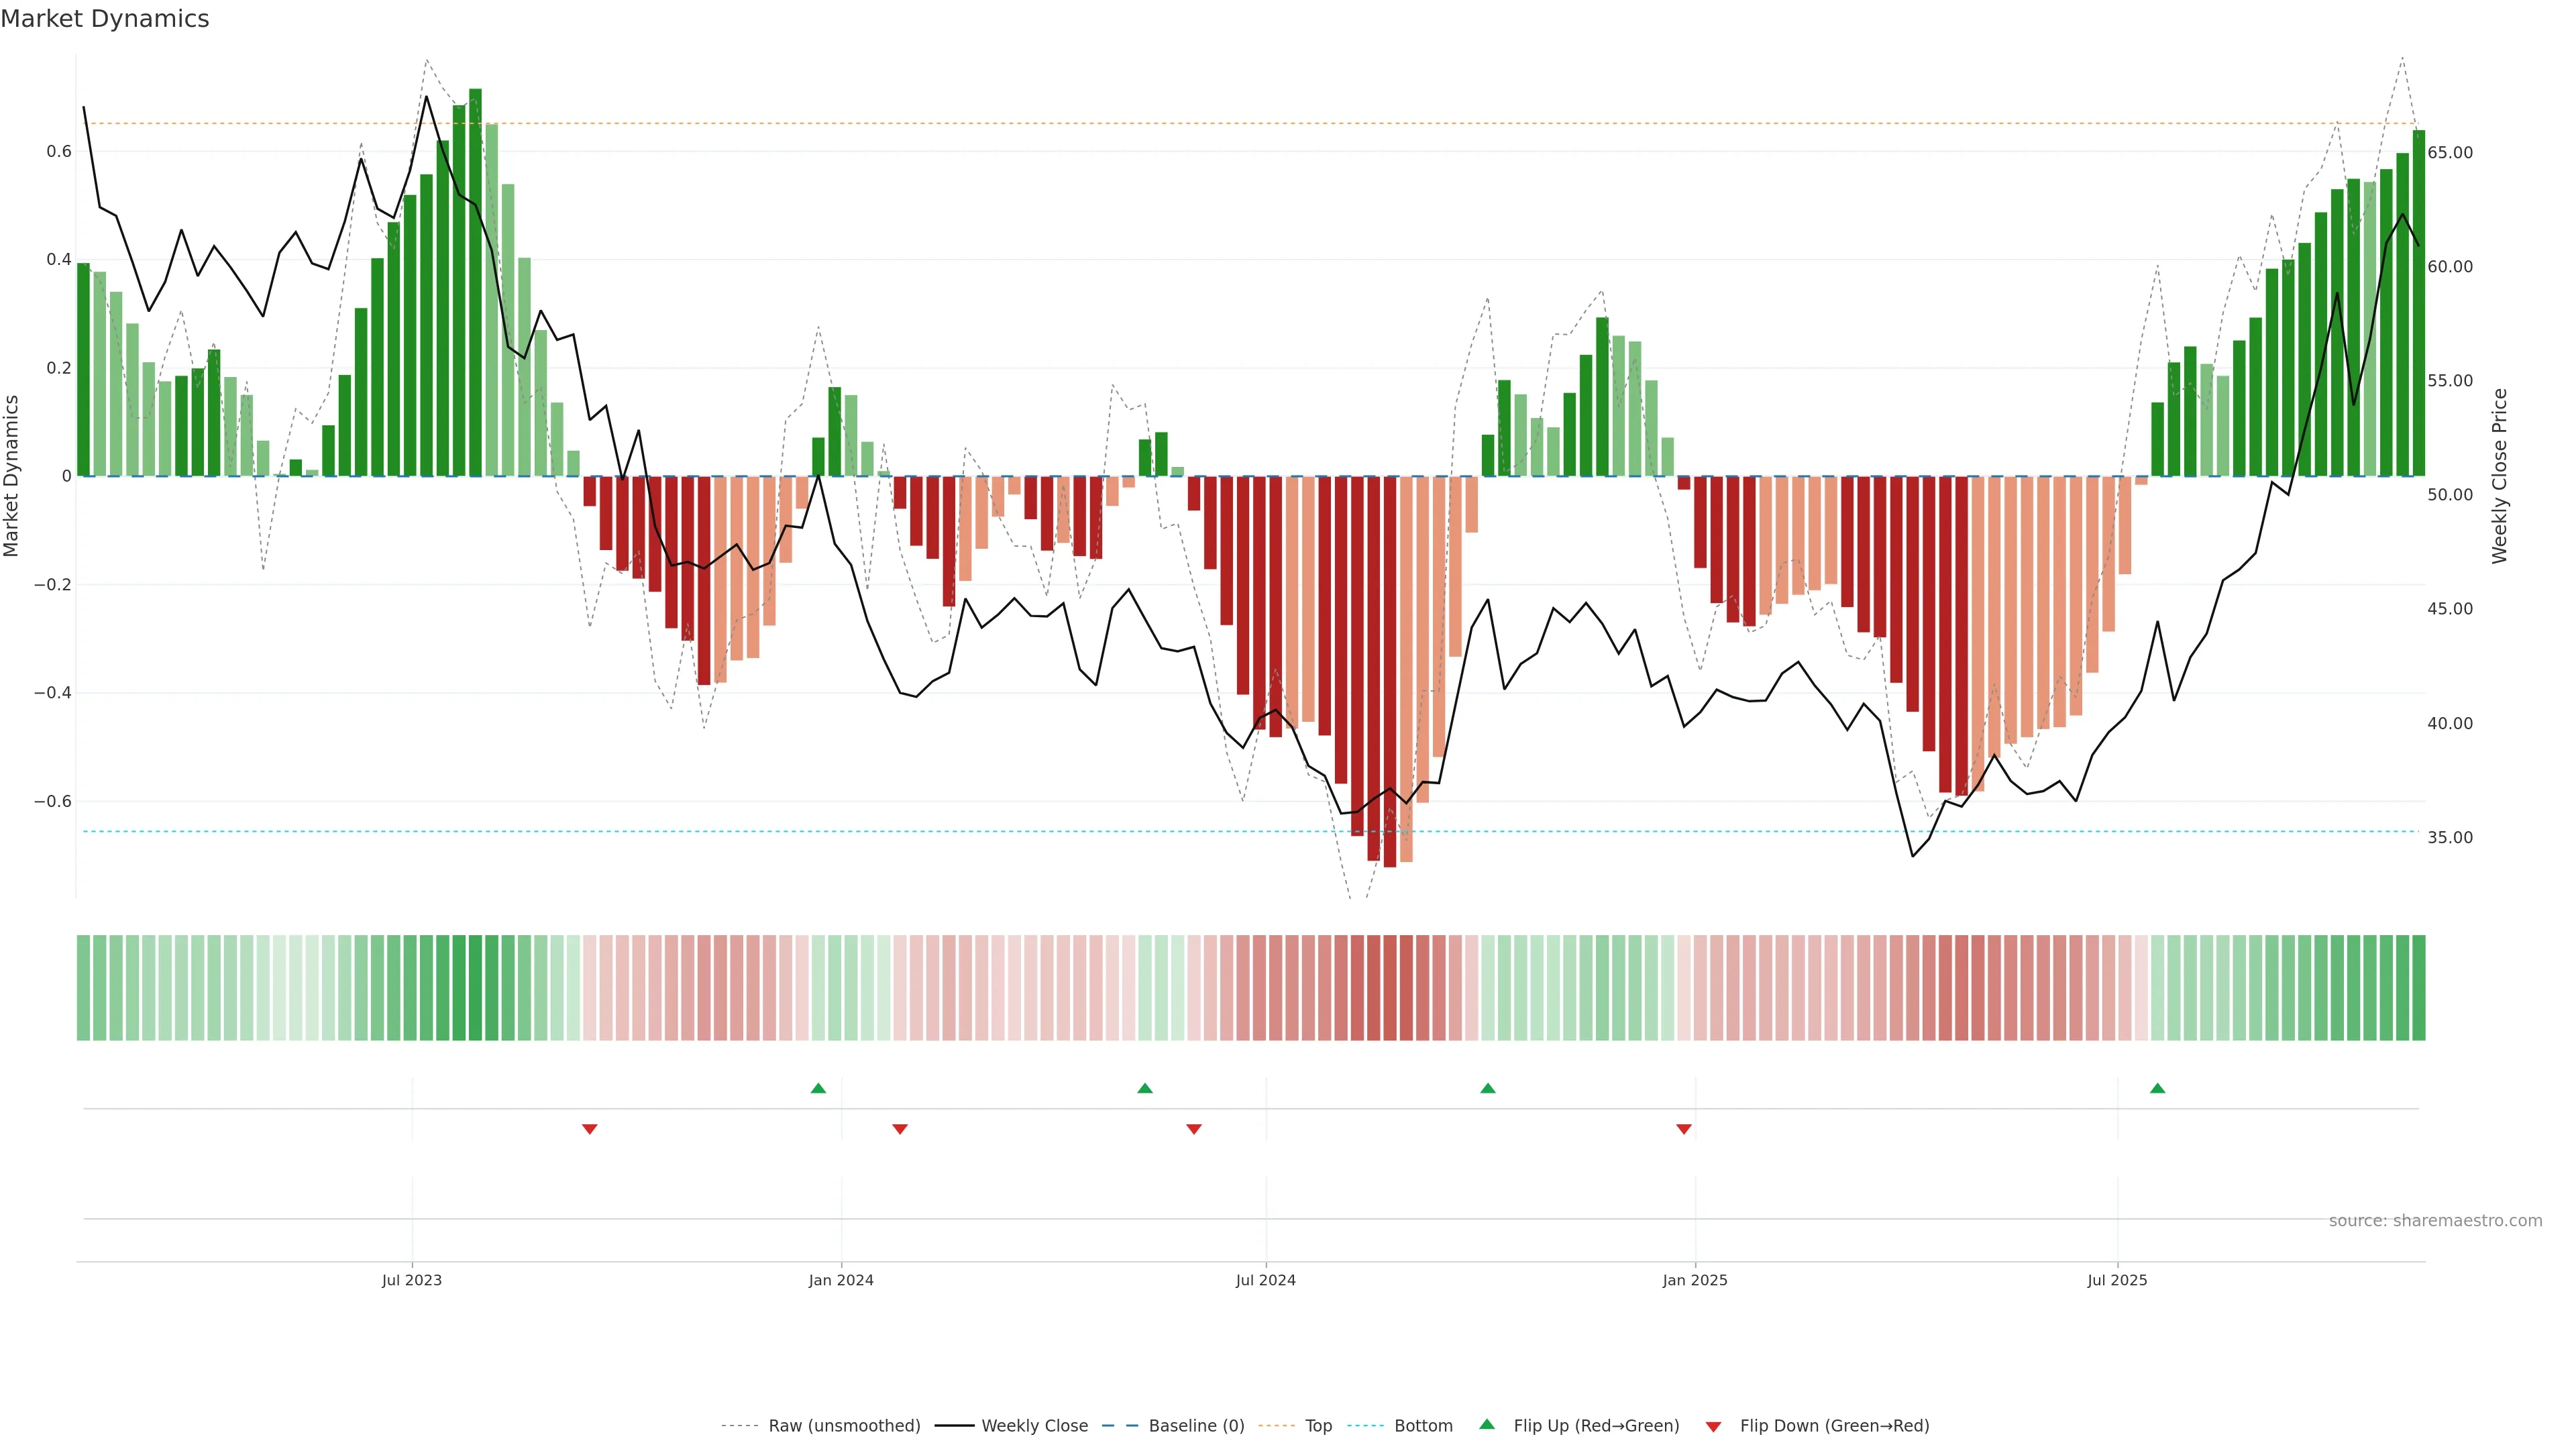Click the red Flip Down triangle just before Jul 2024
The width and height of the screenshot is (2576, 1449).
tap(1193, 1129)
